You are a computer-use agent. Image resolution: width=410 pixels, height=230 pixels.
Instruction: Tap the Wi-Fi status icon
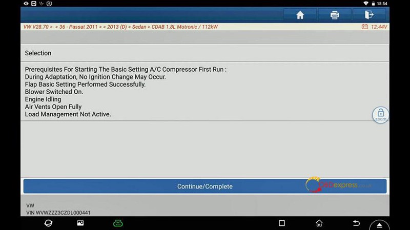point(366,4)
